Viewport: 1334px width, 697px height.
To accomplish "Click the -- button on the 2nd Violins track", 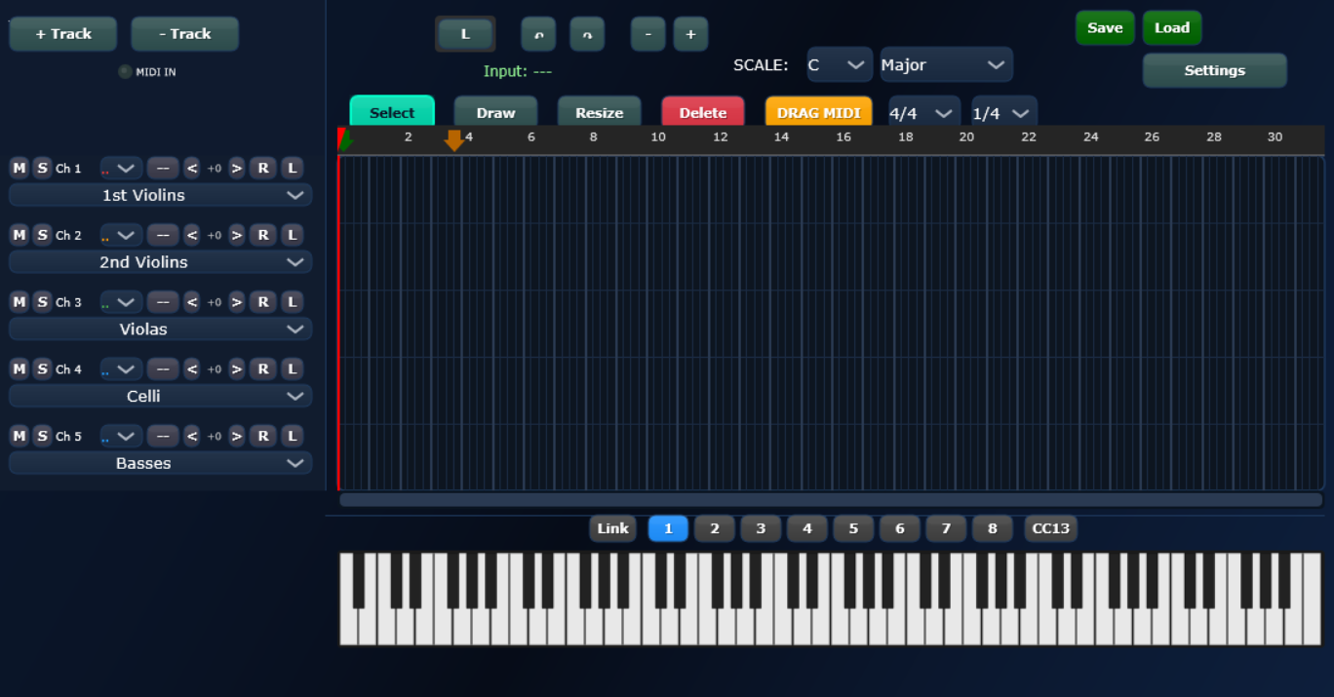I will click(x=163, y=235).
